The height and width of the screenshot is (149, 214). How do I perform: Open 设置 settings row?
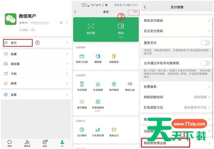click(x=36, y=95)
